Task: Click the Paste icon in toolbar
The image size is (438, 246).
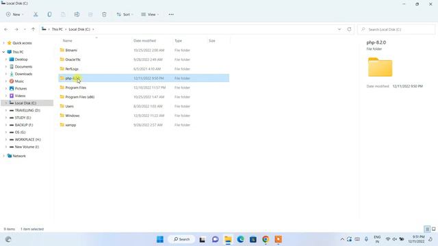Action: click(63, 14)
